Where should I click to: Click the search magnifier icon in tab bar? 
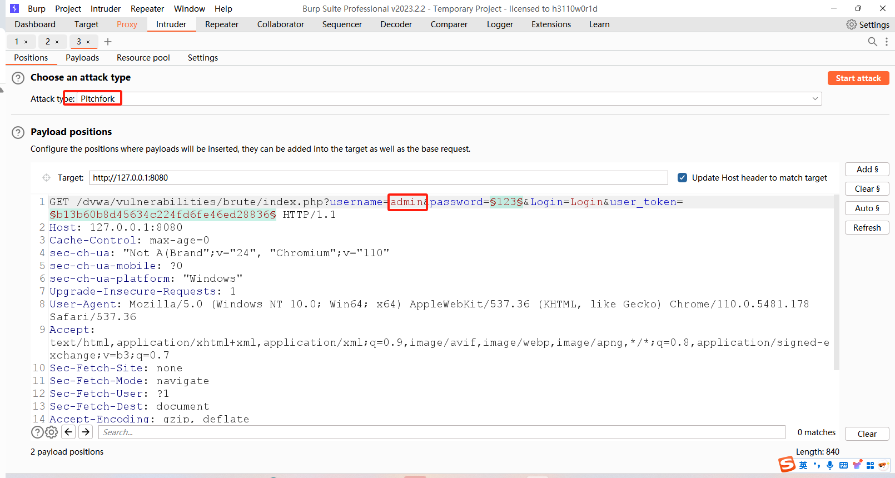872,42
